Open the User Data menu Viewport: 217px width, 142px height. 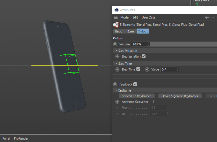tap(148, 18)
